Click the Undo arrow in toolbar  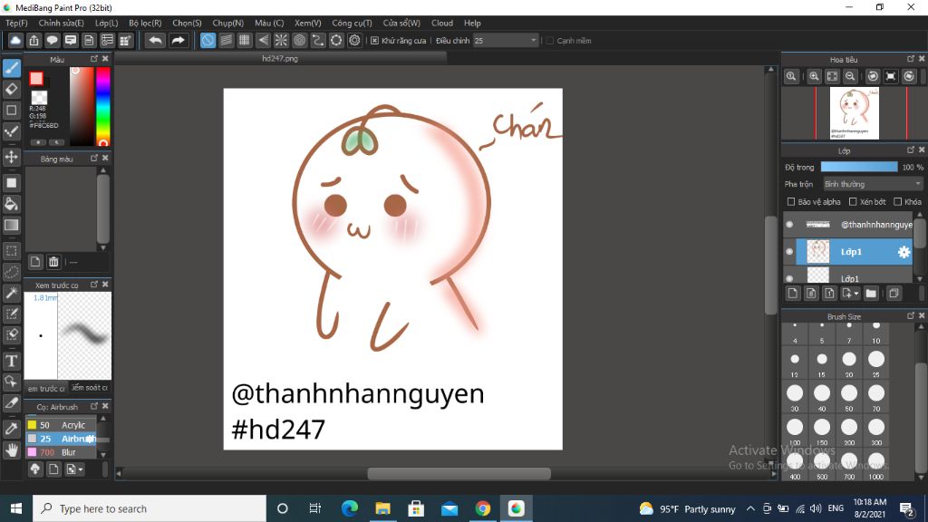point(155,40)
